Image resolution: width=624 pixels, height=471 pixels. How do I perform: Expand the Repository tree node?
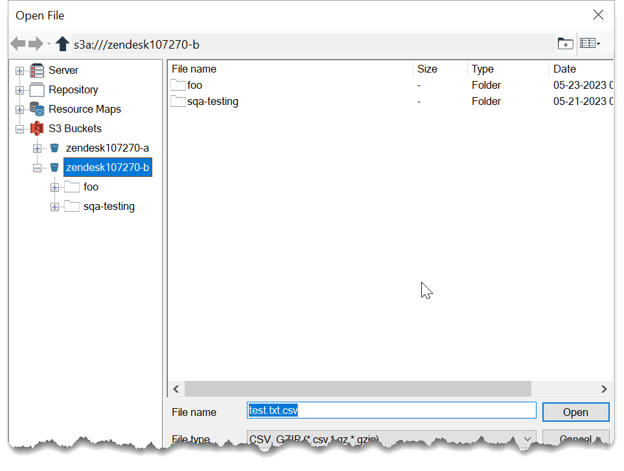tap(20, 90)
